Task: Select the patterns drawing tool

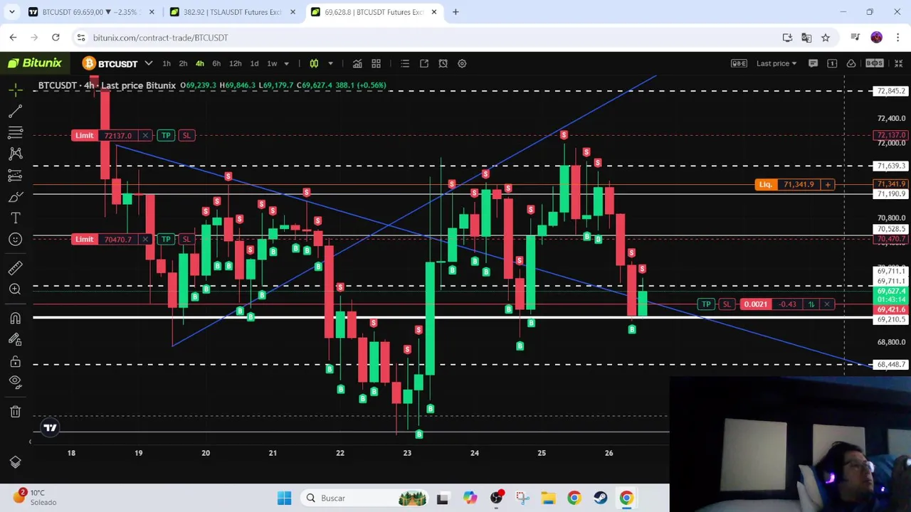Action: click(x=15, y=154)
